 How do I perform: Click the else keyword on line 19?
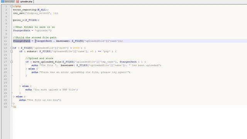coord(32,69)
